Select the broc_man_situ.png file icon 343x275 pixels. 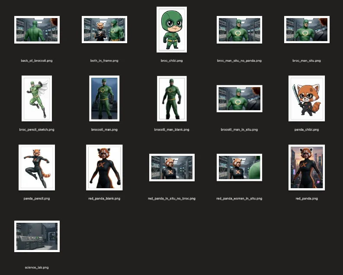(307, 30)
